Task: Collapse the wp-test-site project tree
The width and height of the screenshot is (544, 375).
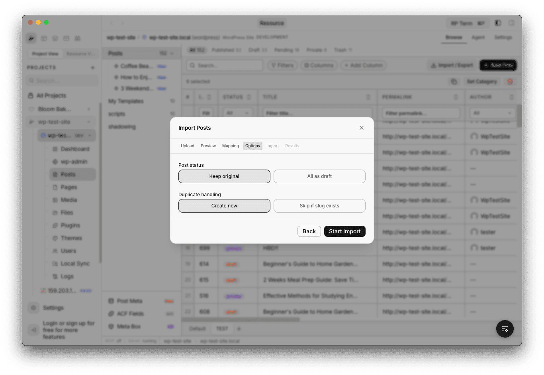Action: point(90,121)
